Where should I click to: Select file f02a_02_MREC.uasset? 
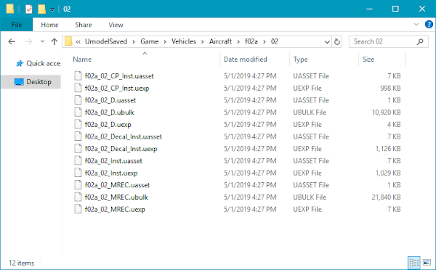click(117, 185)
